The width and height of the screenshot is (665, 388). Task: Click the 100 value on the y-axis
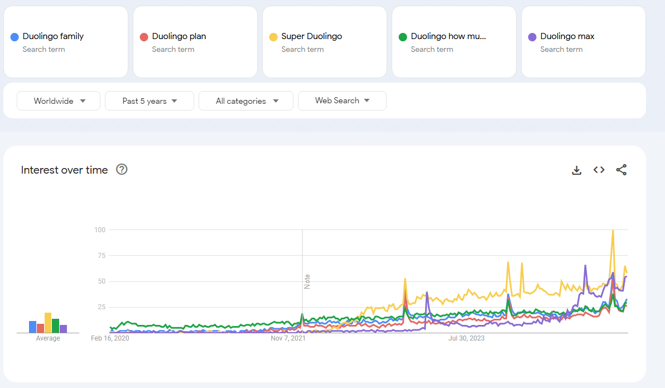coord(100,229)
